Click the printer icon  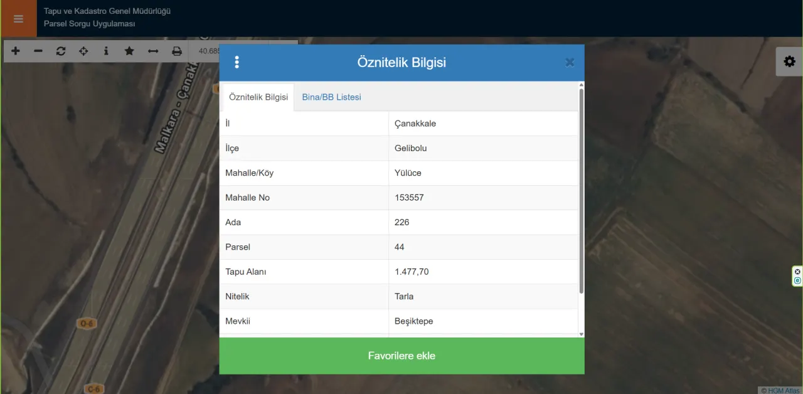[x=177, y=51]
